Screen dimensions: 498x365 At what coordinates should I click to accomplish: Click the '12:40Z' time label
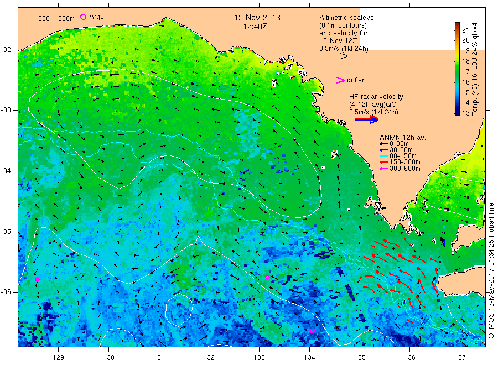(x=255, y=27)
